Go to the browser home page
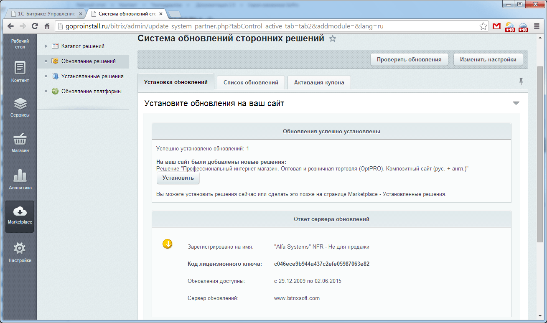 pos(47,26)
